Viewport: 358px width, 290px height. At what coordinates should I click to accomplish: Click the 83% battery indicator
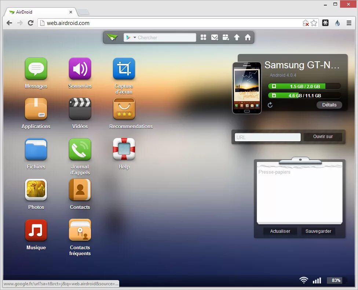click(336, 280)
